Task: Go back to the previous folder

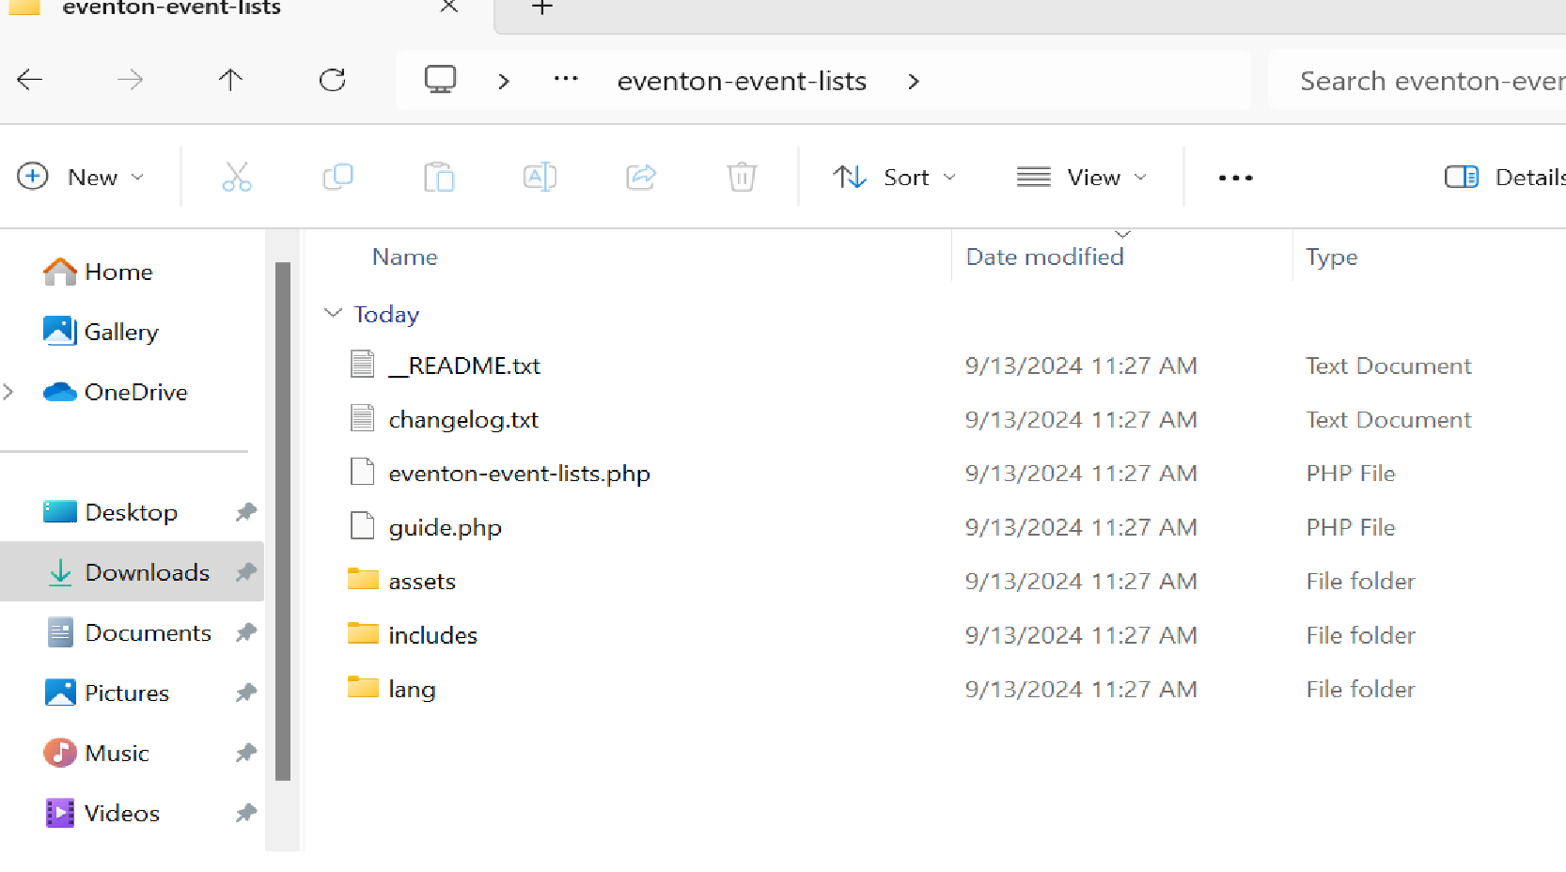Action: (x=30, y=80)
